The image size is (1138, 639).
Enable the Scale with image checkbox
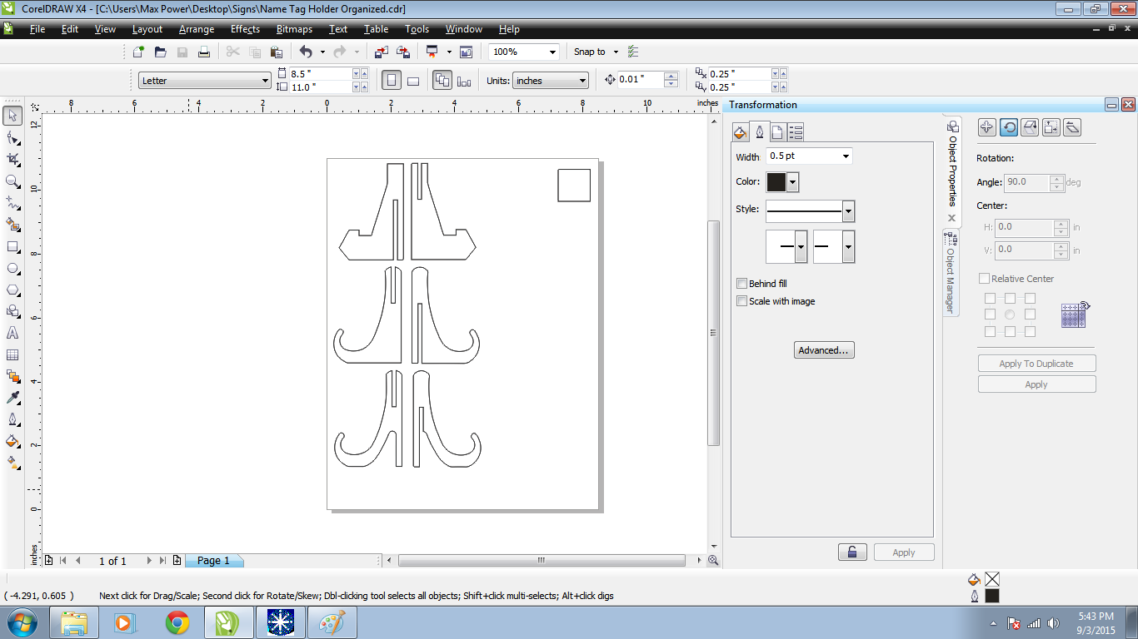coord(741,301)
